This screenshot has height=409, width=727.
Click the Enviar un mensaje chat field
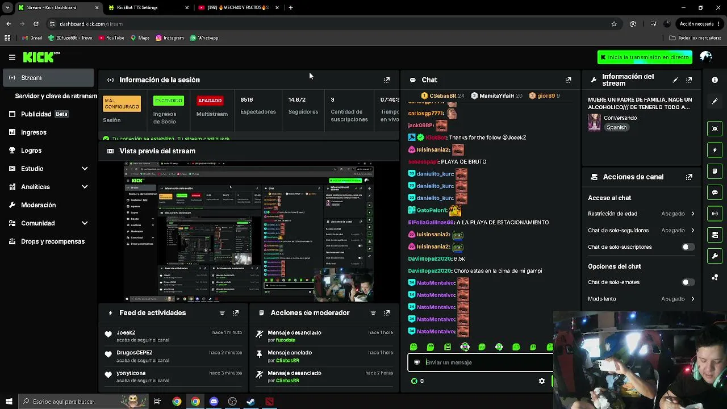click(x=481, y=362)
